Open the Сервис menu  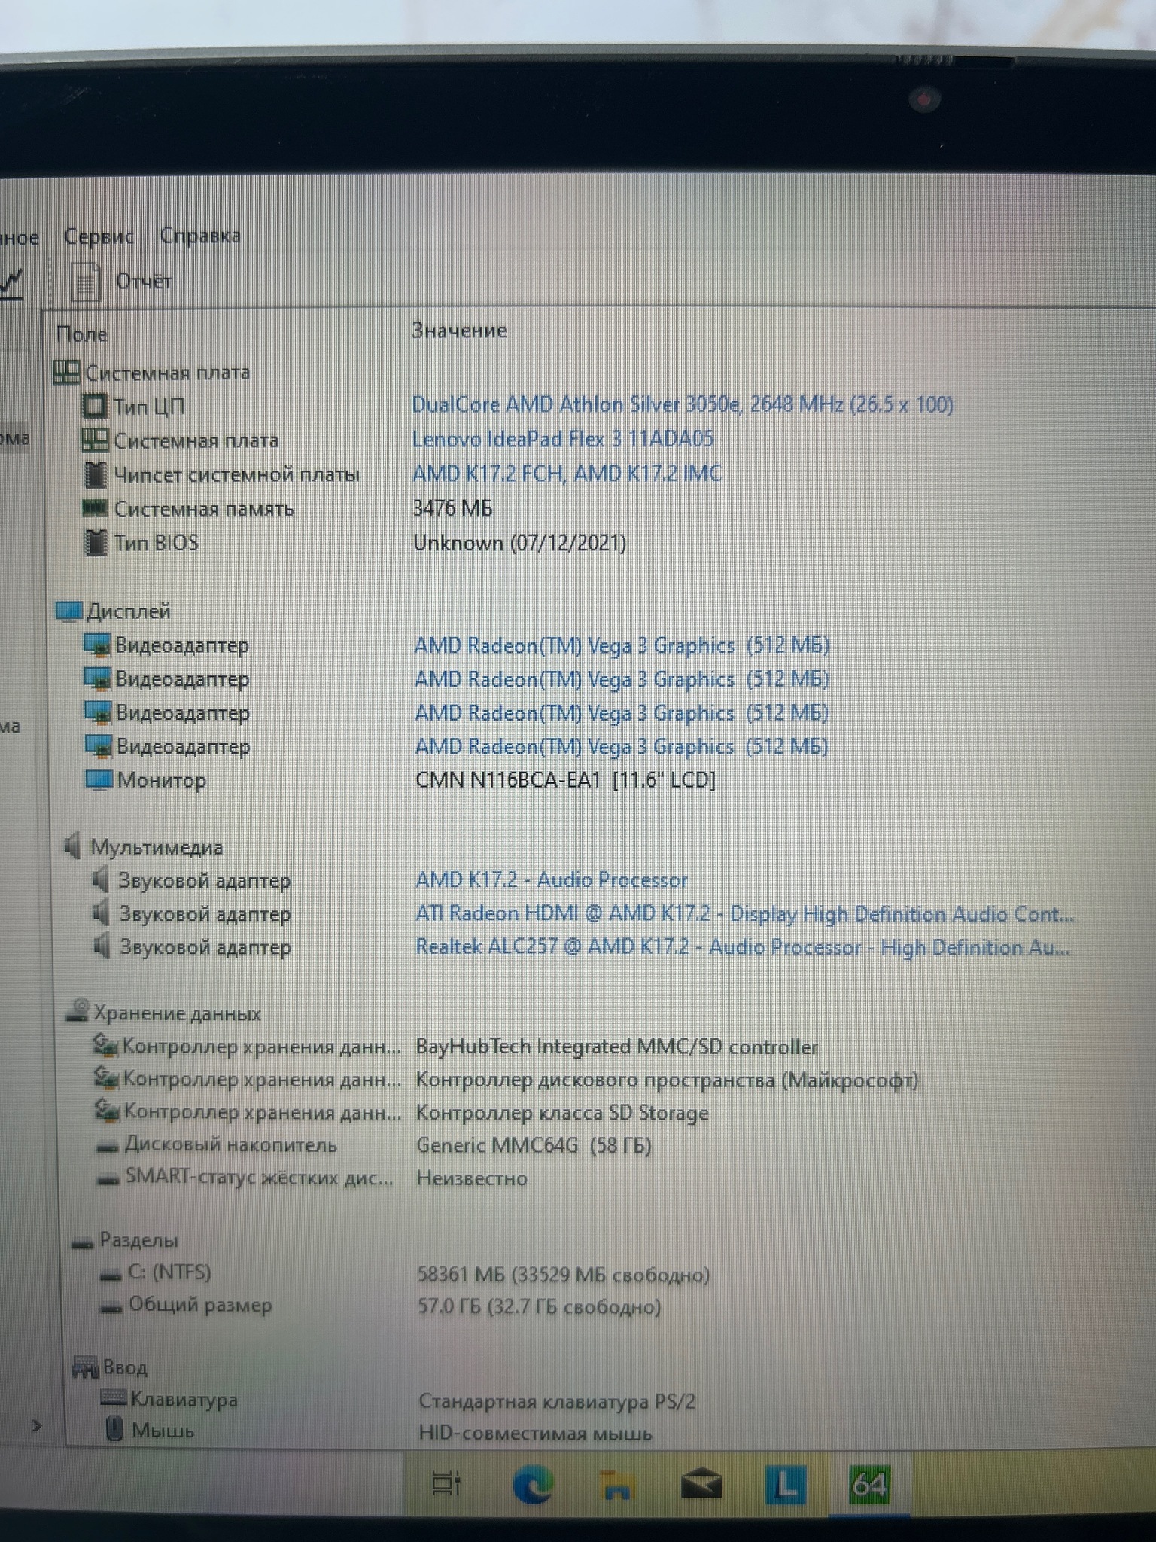click(x=99, y=236)
